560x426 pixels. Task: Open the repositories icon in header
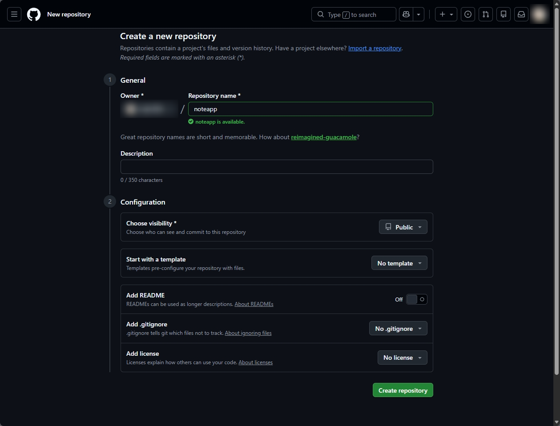point(504,15)
